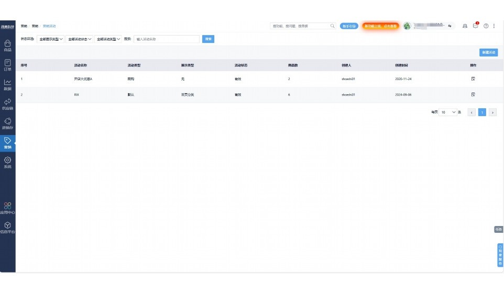This screenshot has width=504, height=294.
Task: Go to 订单 (Orders) in the sidebar
Action: pyautogui.click(x=7, y=64)
